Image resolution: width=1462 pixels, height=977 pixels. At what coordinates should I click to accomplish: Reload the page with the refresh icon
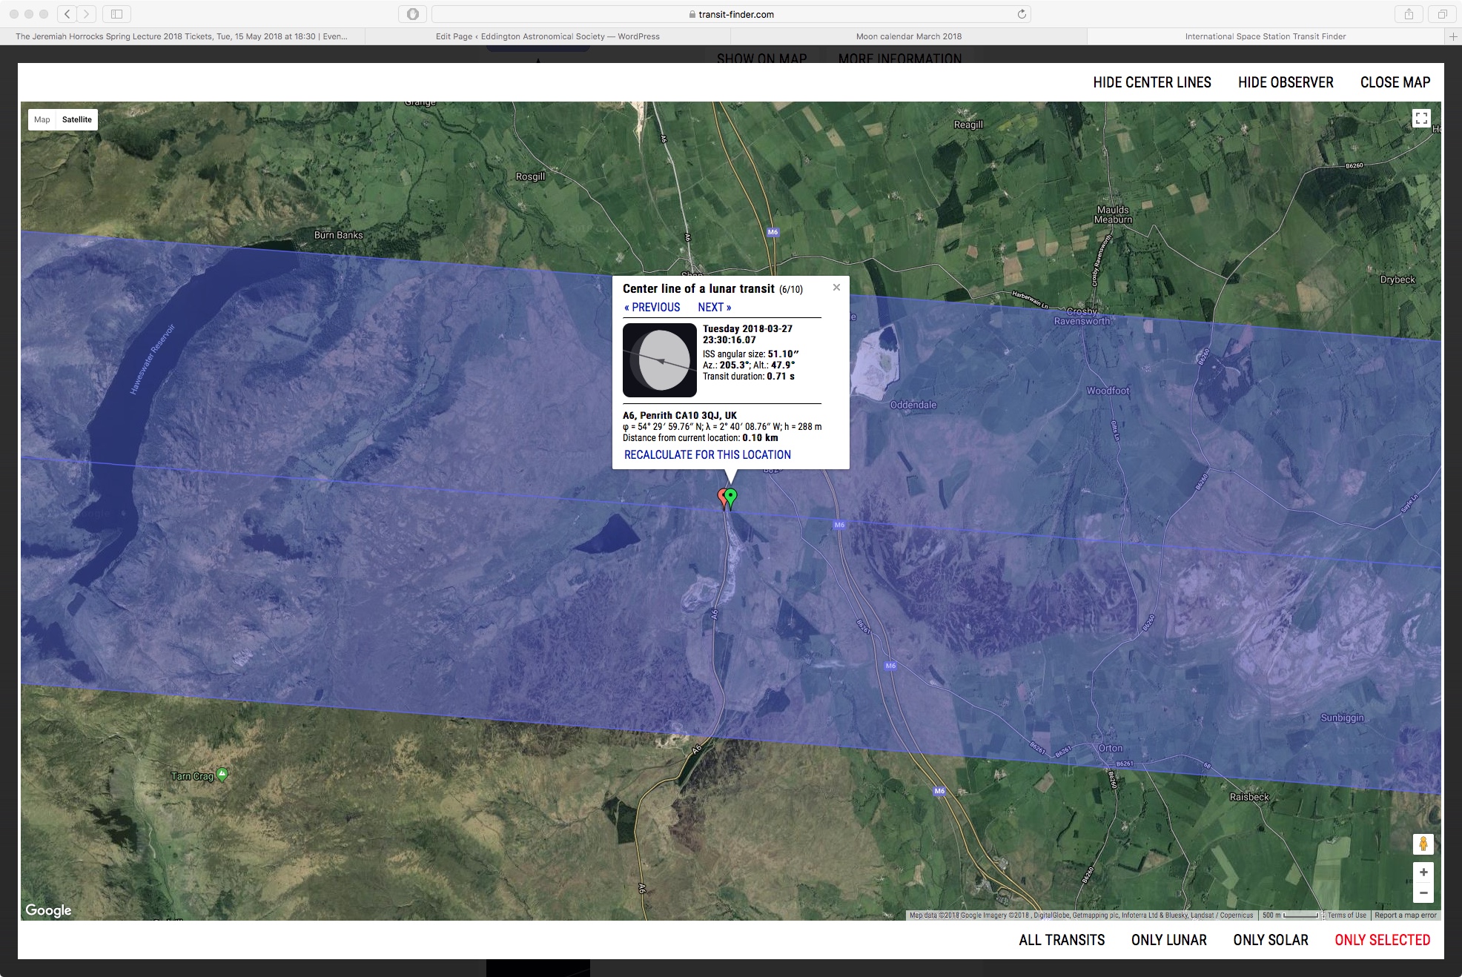pos(1022,14)
